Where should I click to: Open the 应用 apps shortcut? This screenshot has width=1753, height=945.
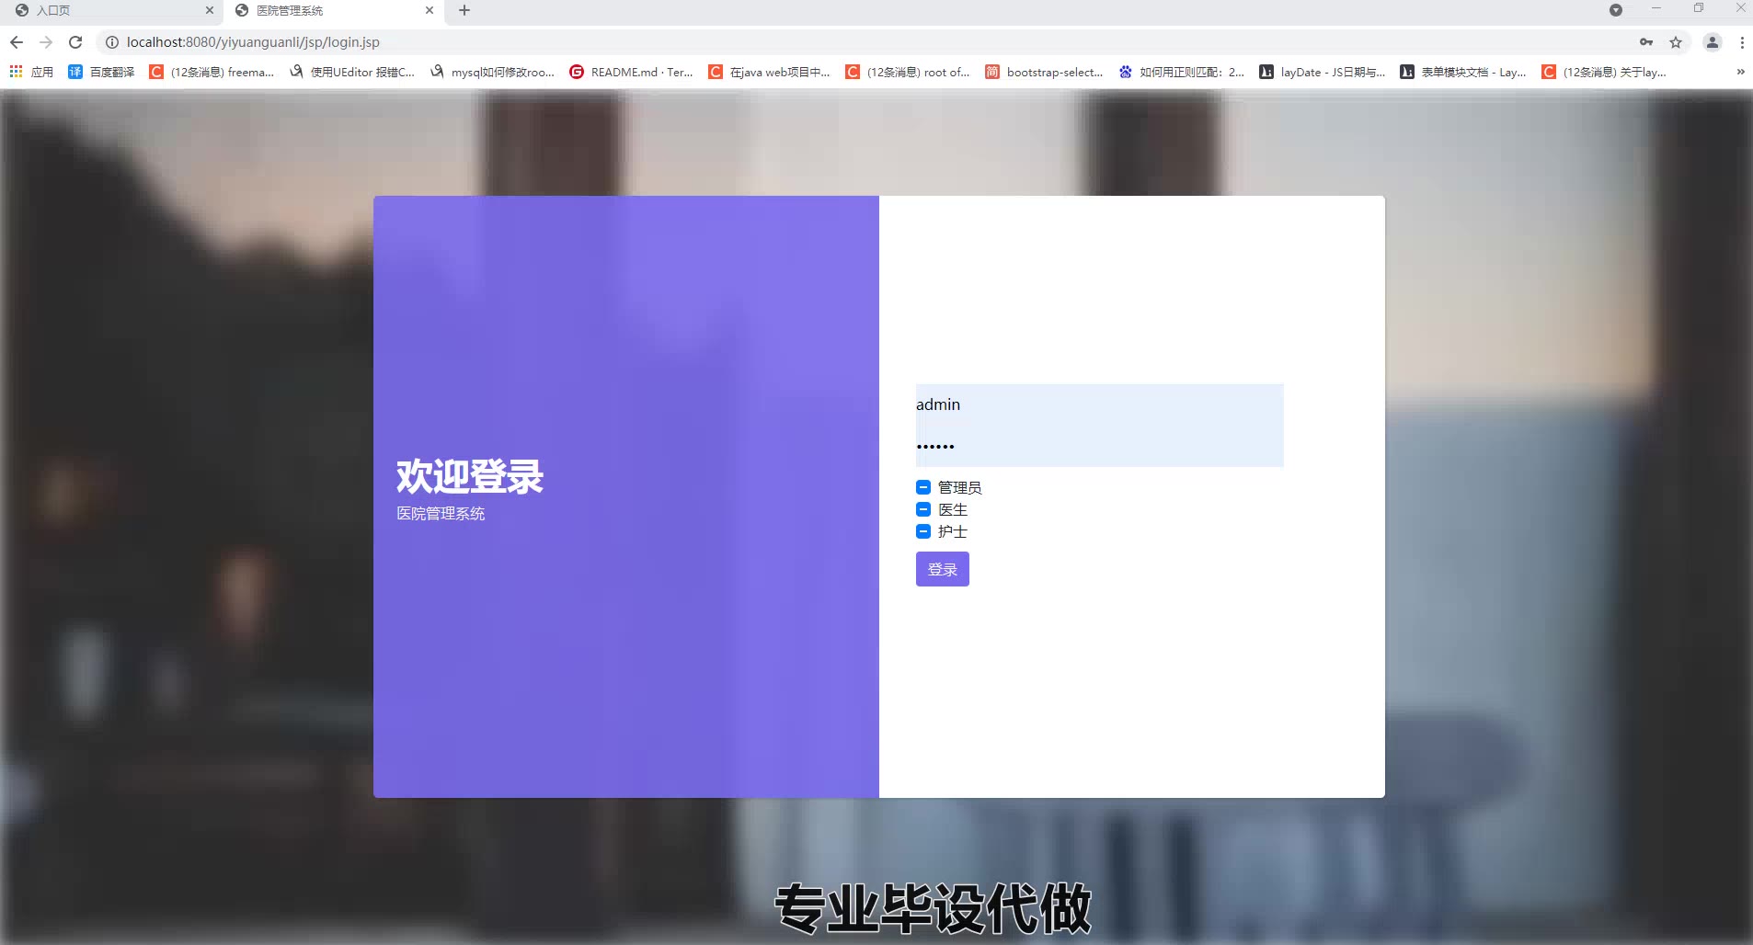31,72
